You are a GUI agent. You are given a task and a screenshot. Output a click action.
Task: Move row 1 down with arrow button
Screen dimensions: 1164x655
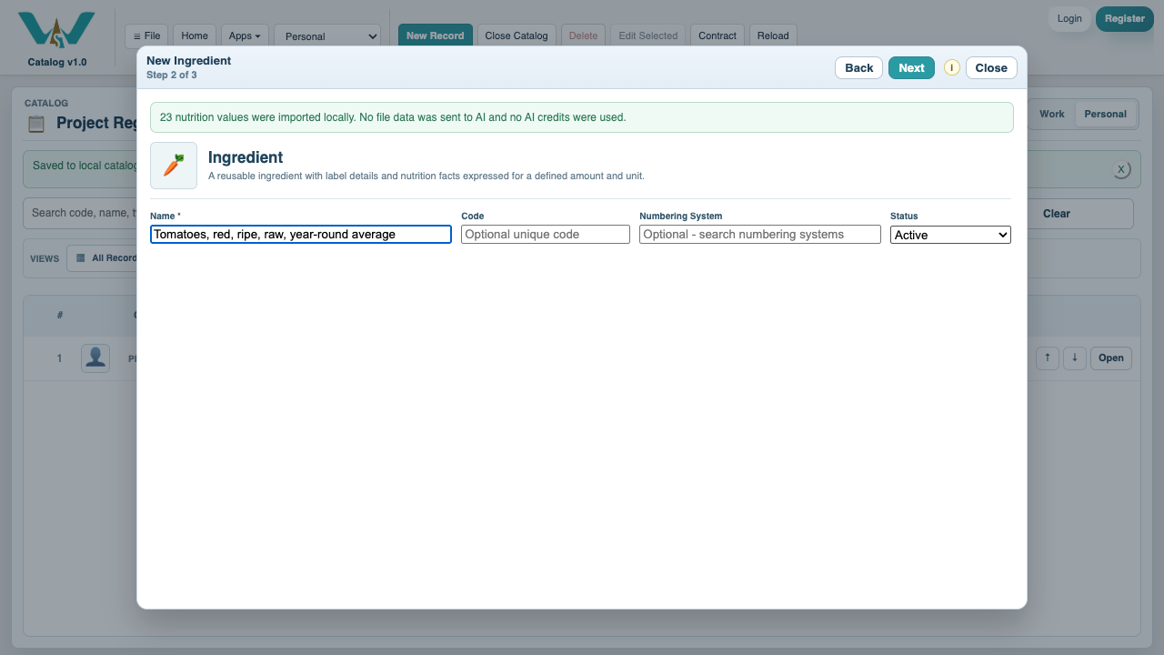(x=1075, y=358)
